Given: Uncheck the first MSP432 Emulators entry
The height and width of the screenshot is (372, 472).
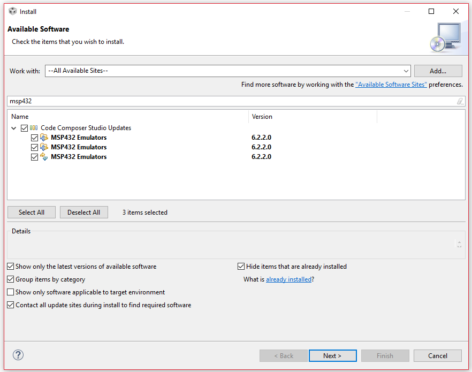Looking at the screenshot, I should click(x=34, y=137).
